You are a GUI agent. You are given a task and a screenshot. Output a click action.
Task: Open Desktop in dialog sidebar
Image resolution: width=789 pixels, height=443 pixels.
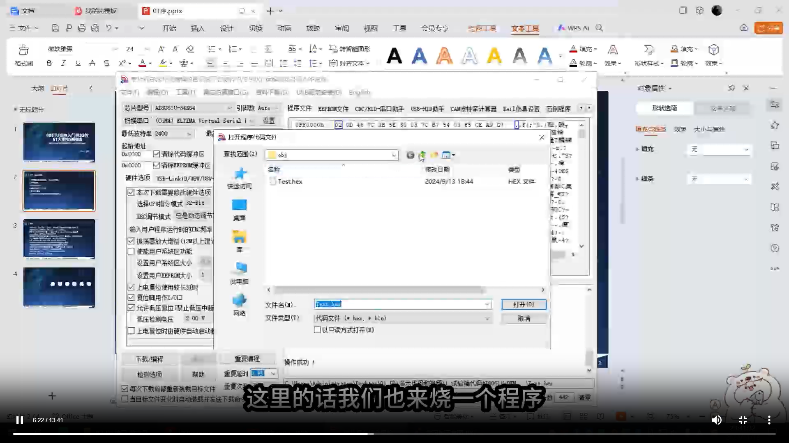240,210
